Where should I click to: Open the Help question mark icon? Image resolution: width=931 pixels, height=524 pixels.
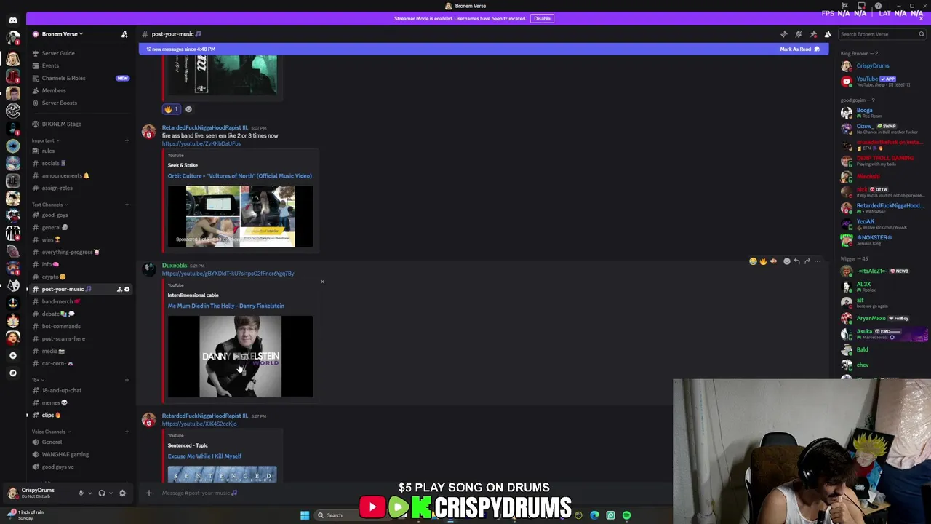point(878,6)
